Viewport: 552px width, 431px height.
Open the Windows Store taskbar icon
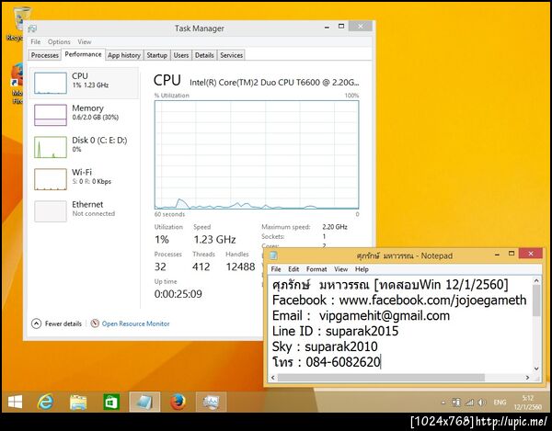coord(111,402)
